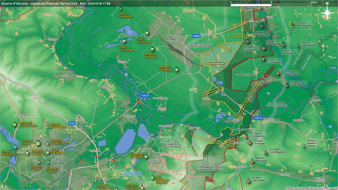
Task: Click the 120e Brigade TDF green marker
Action: click(x=147, y=33)
